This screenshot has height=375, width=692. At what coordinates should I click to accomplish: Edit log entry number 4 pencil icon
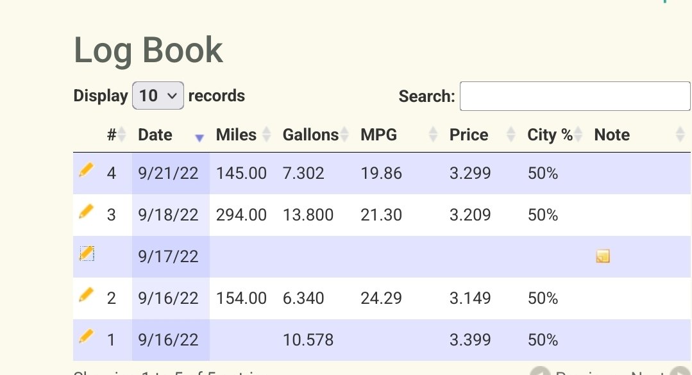[87, 170]
